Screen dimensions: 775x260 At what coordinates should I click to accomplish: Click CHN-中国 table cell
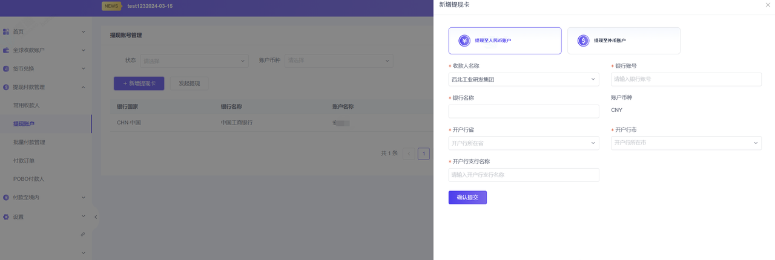129,123
